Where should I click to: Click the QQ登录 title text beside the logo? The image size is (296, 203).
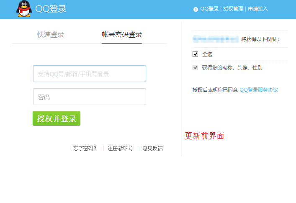pyautogui.click(x=51, y=9)
